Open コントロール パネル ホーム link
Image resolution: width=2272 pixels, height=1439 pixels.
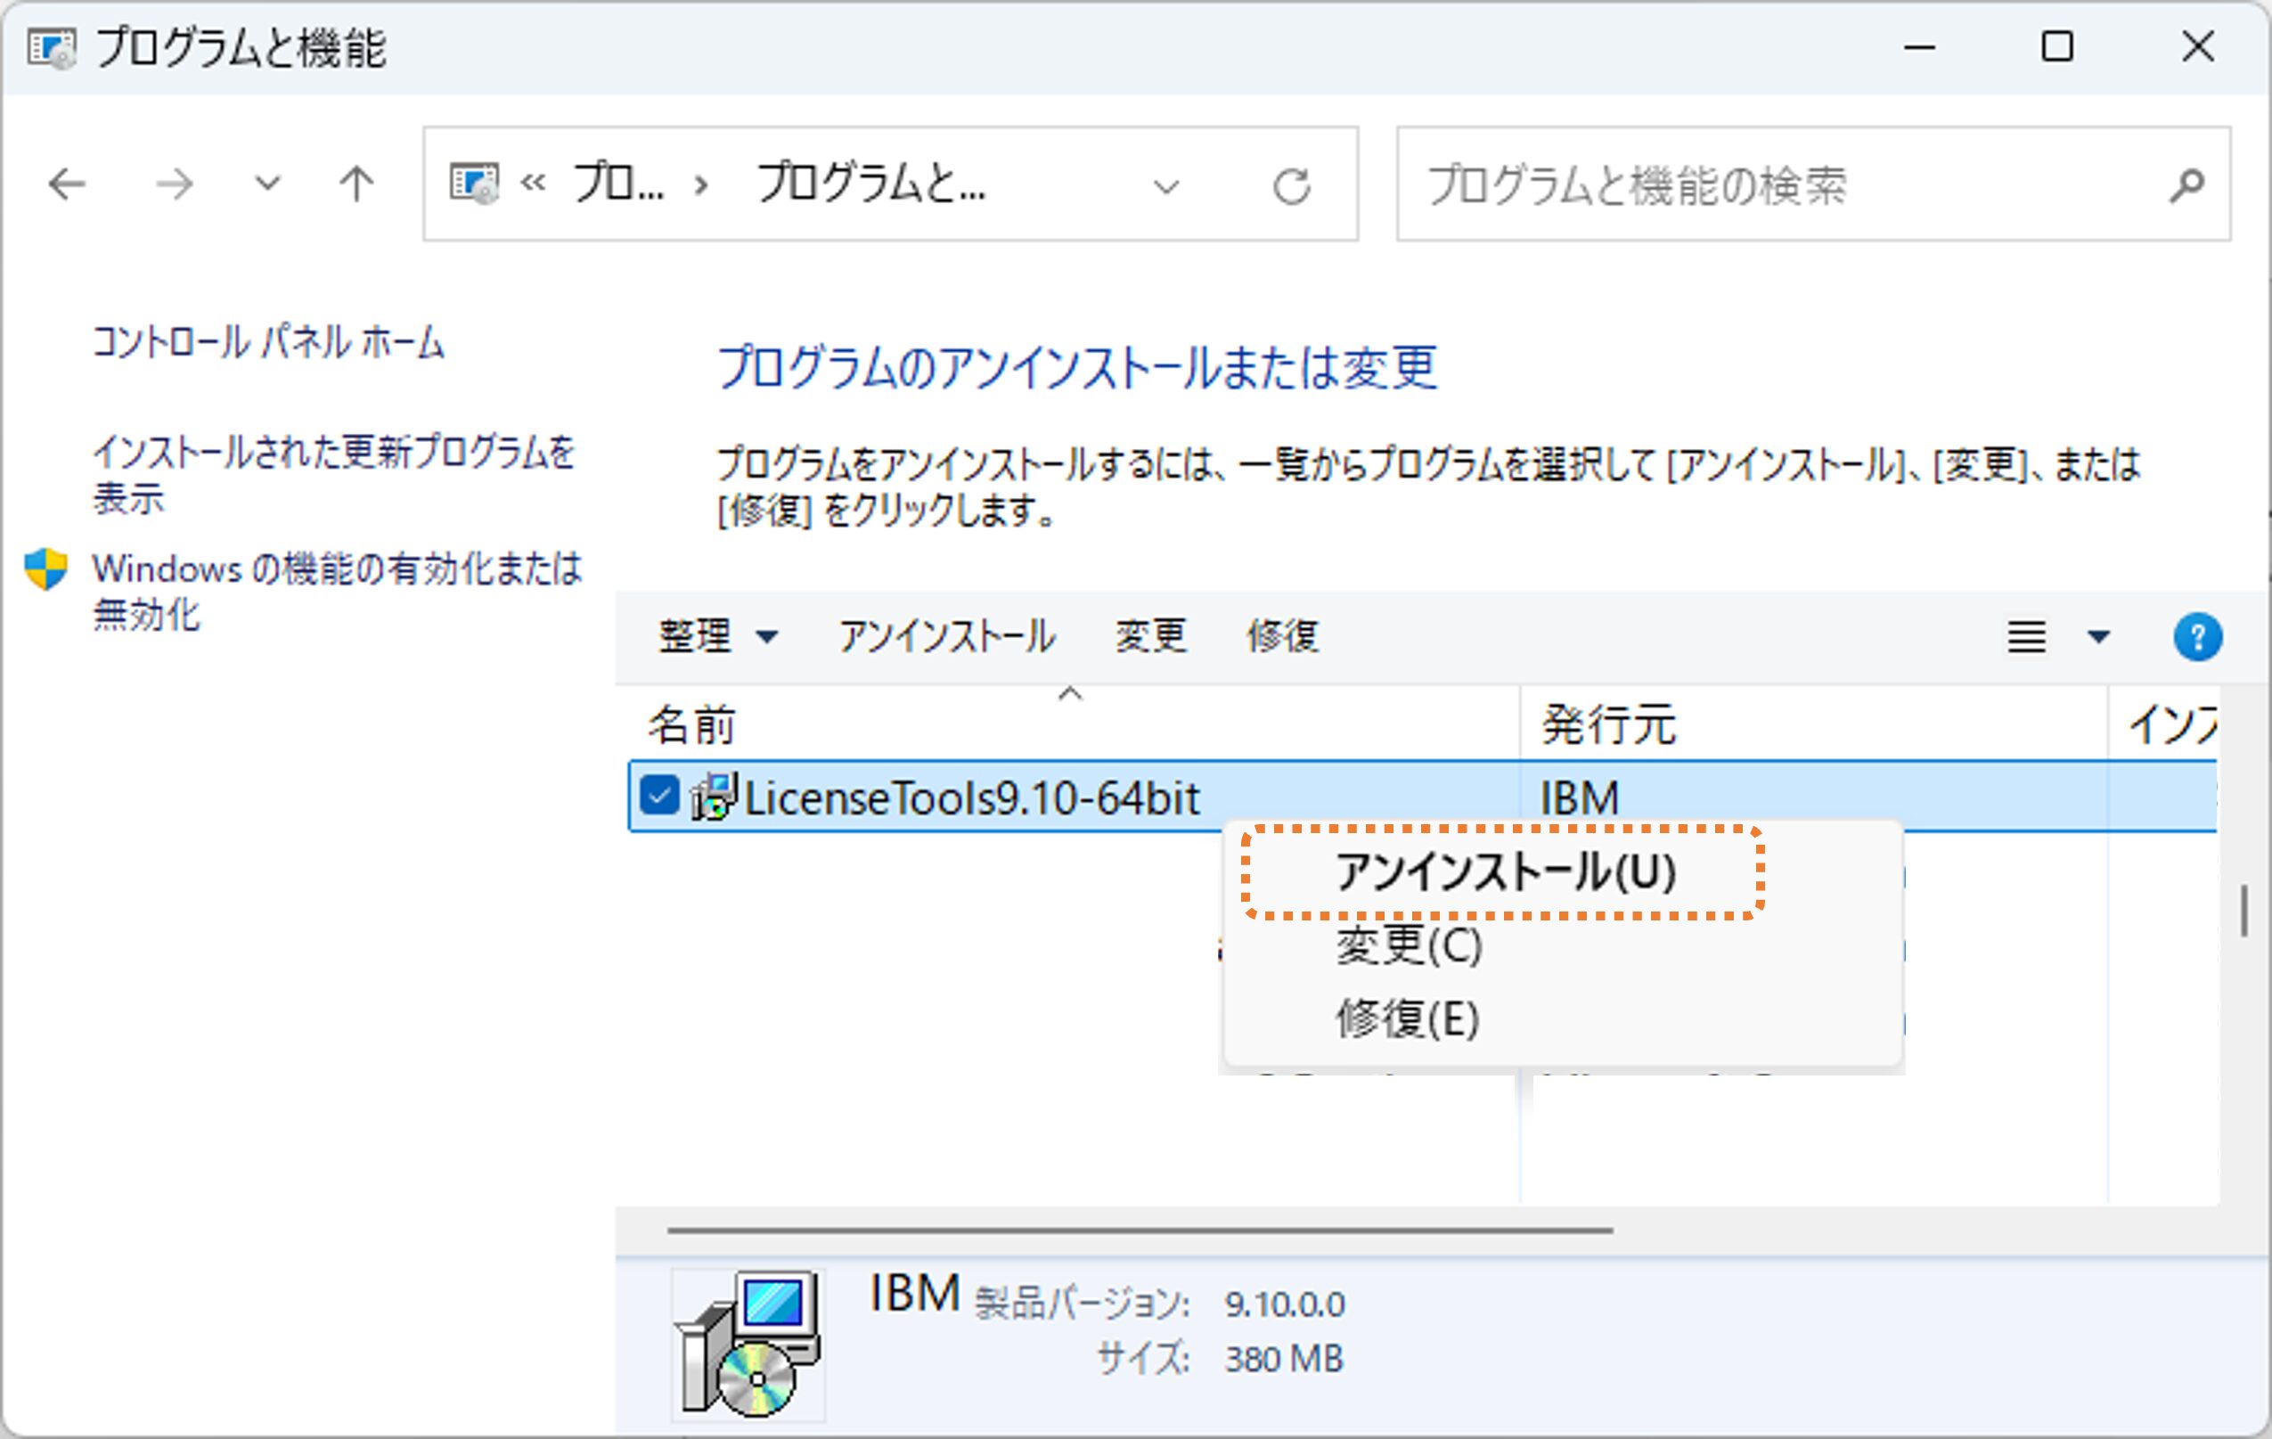(268, 341)
